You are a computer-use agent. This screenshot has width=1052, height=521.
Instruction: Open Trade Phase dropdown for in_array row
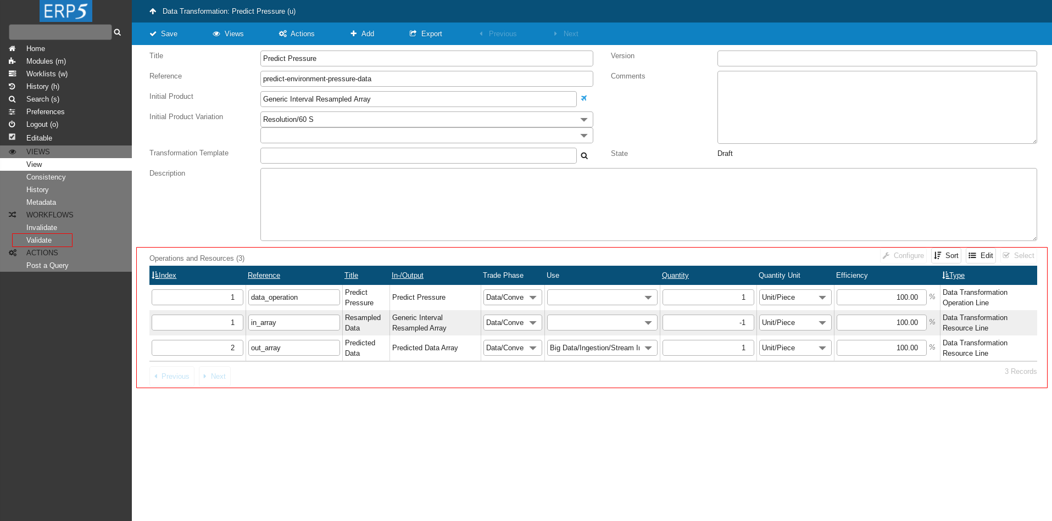tap(513, 322)
